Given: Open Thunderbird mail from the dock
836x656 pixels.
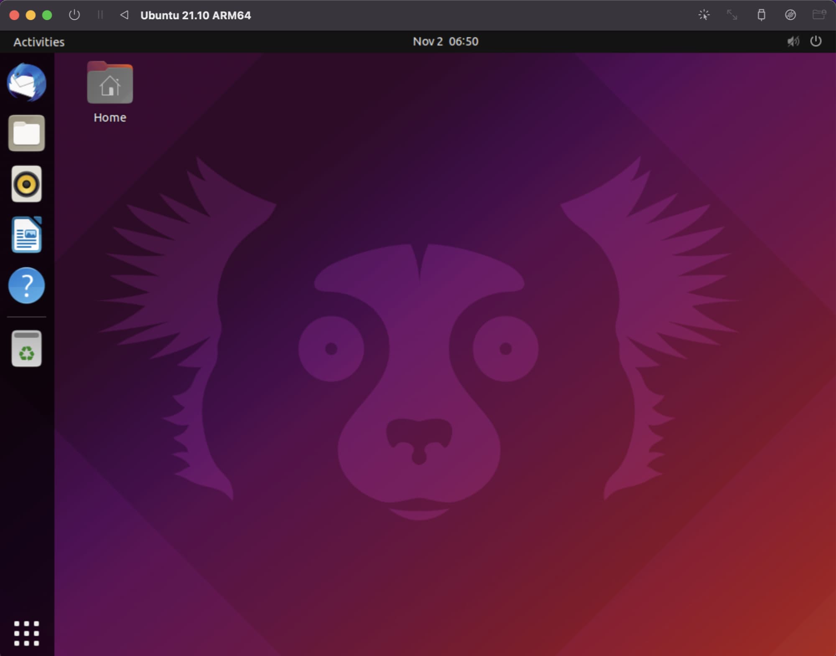Looking at the screenshot, I should coord(27,82).
